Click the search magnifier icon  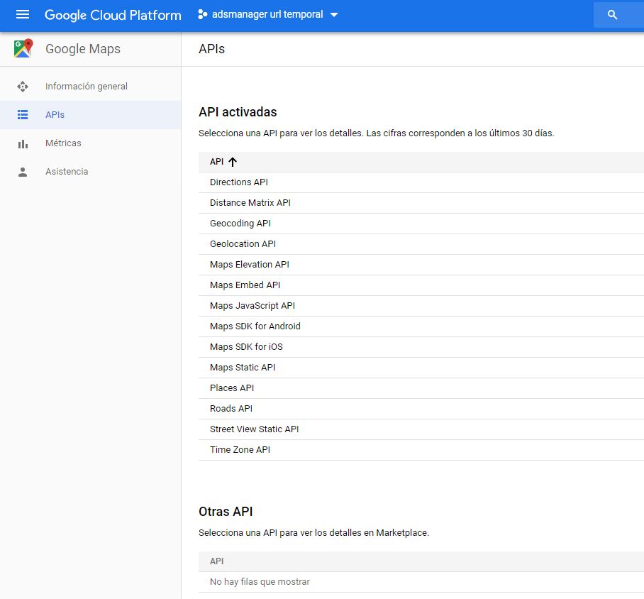click(x=612, y=15)
